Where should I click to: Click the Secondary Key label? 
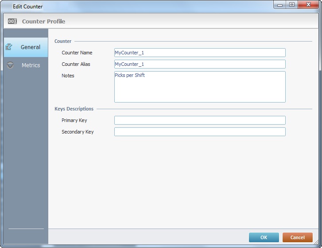(x=78, y=132)
